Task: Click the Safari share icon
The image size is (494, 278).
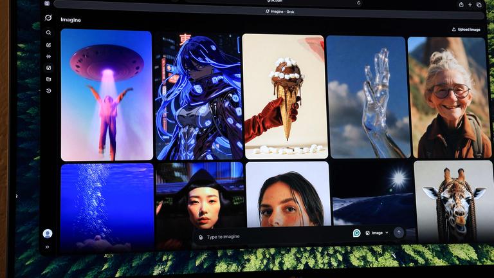Action: [461, 5]
